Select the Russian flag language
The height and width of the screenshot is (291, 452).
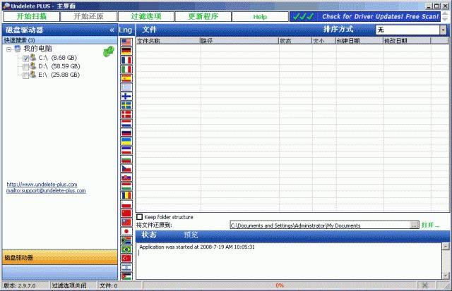click(126, 132)
